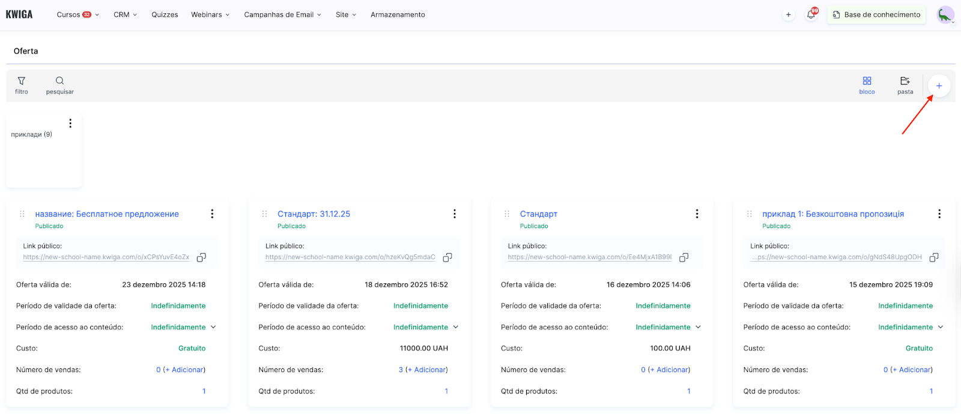Open three-dot menu for Стандарт offer
Image resolution: width=961 pixels, height=414 pixels.
click(x=697, y=214)
